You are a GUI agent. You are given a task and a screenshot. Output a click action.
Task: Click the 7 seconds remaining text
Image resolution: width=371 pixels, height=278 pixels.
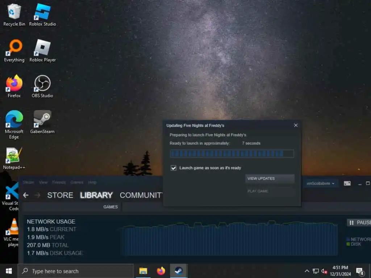(x=251, y=143)
